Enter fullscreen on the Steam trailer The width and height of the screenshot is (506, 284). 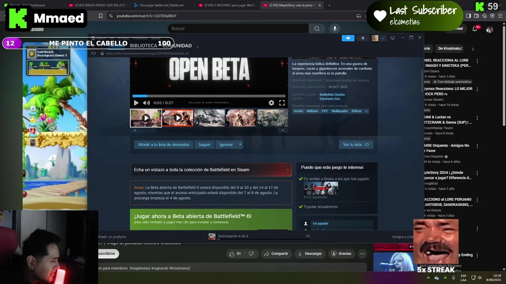click(282, 103)
